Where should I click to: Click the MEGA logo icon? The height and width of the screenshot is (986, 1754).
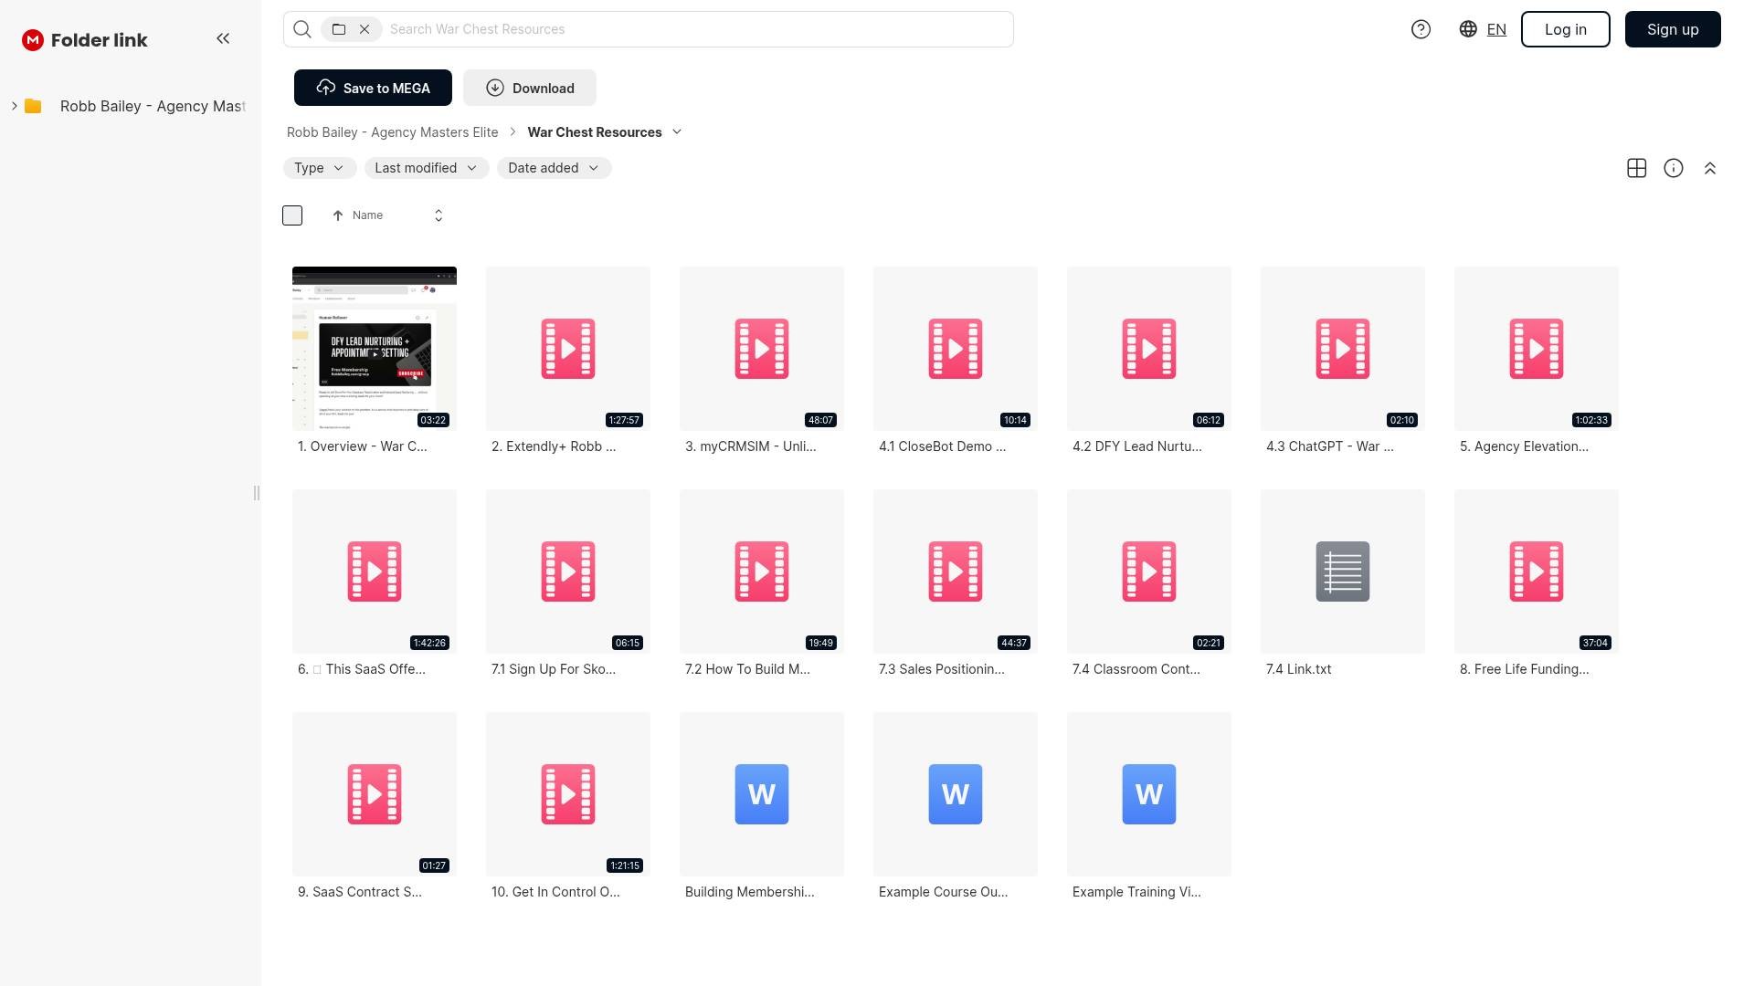33,40
